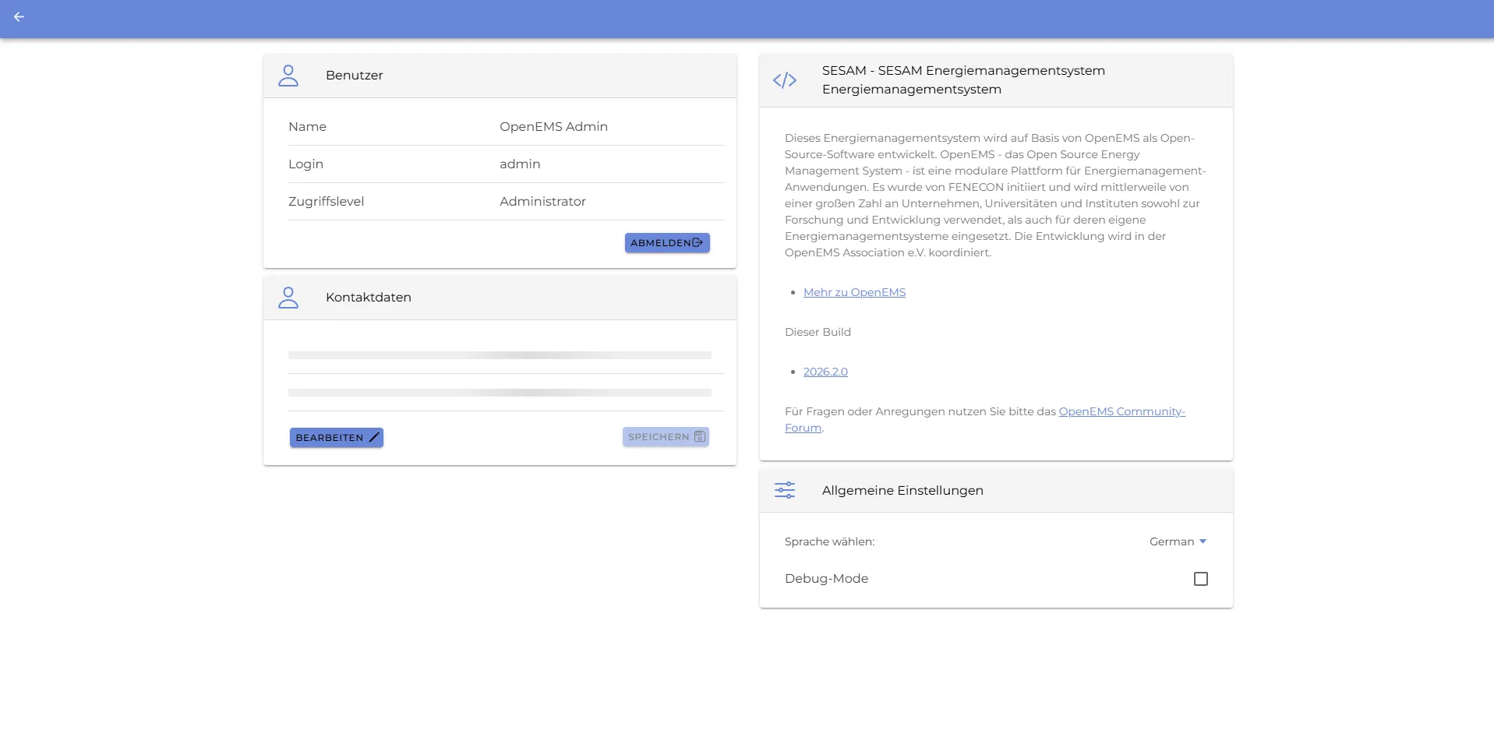Open the German language dropdown

coord(1171,541)
